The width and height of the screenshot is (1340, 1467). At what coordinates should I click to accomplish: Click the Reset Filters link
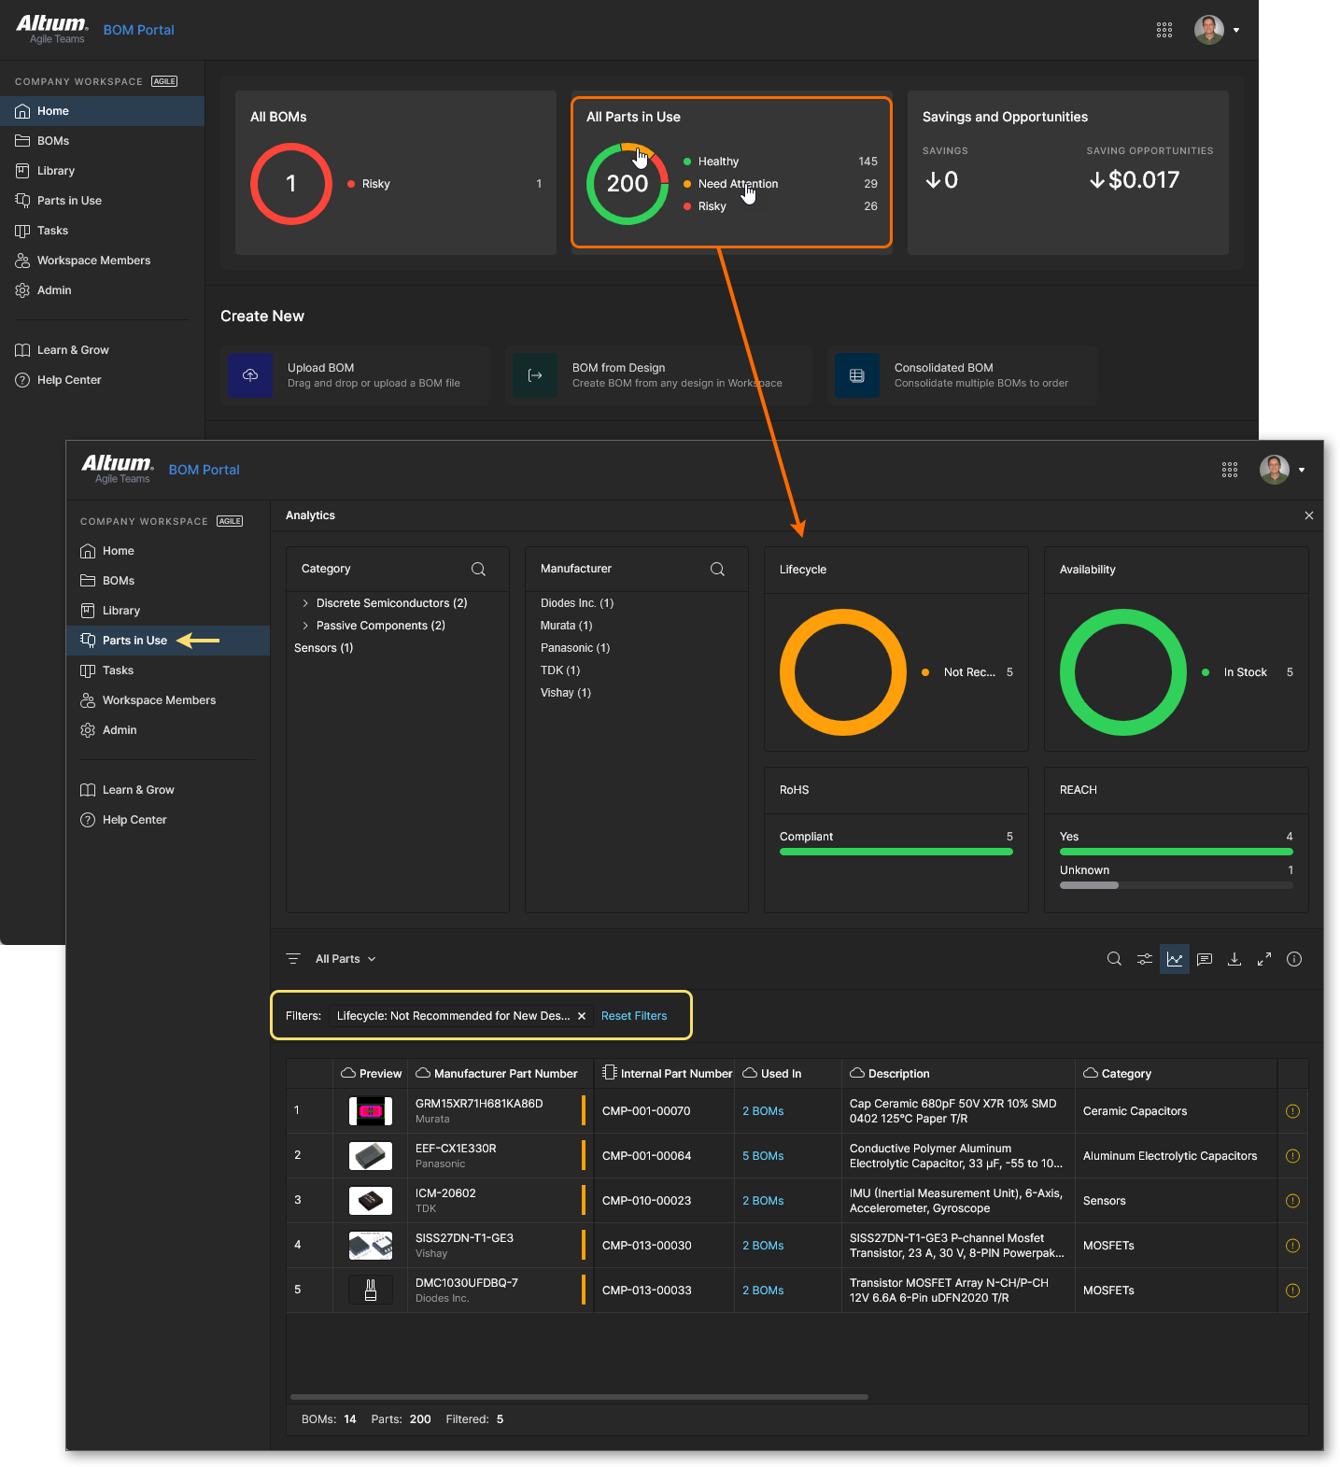pyautogui.click(x=634, y=1016)
